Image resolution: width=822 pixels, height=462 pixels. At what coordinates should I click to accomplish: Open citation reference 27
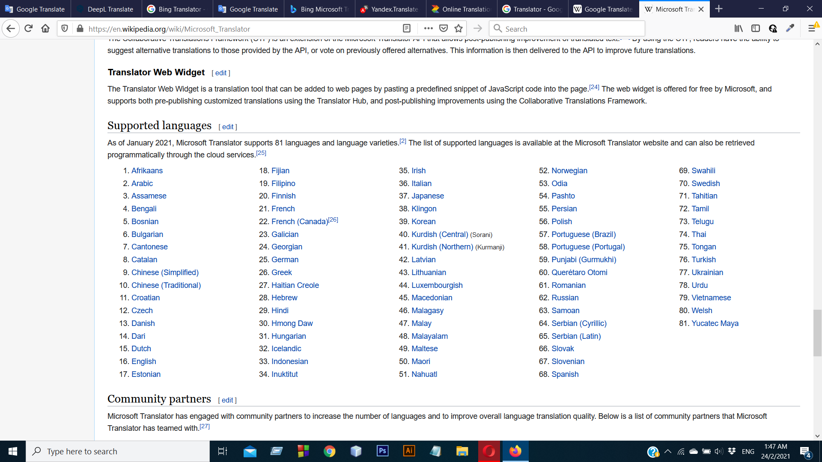pos(205,426)
